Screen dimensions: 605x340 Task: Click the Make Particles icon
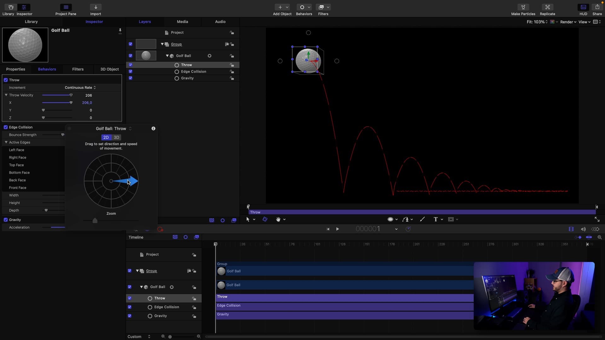(523, 7)
